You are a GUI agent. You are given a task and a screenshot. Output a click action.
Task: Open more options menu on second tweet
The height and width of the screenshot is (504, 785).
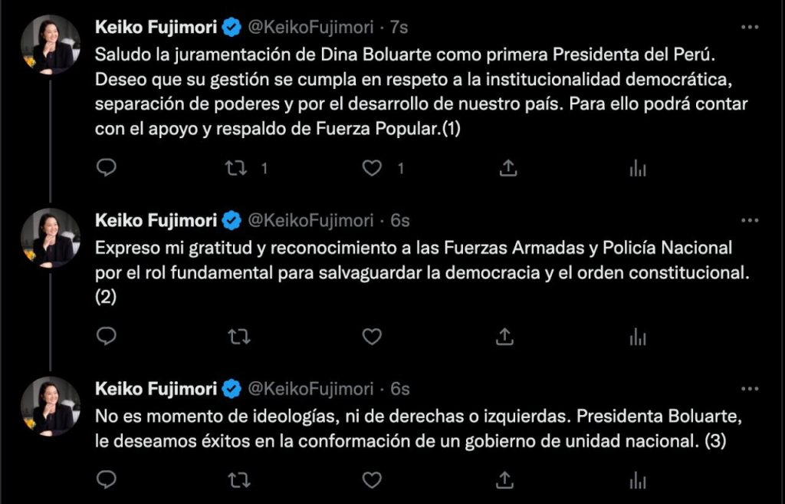750,222
